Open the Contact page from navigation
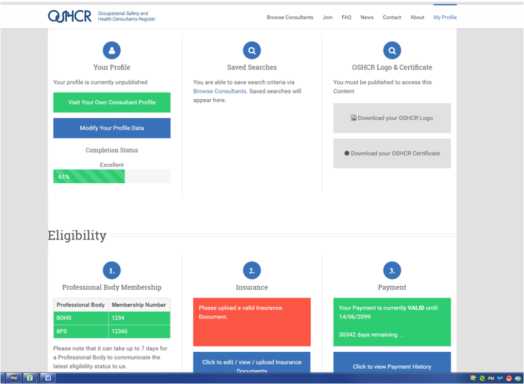 click(x=391, y=17)
